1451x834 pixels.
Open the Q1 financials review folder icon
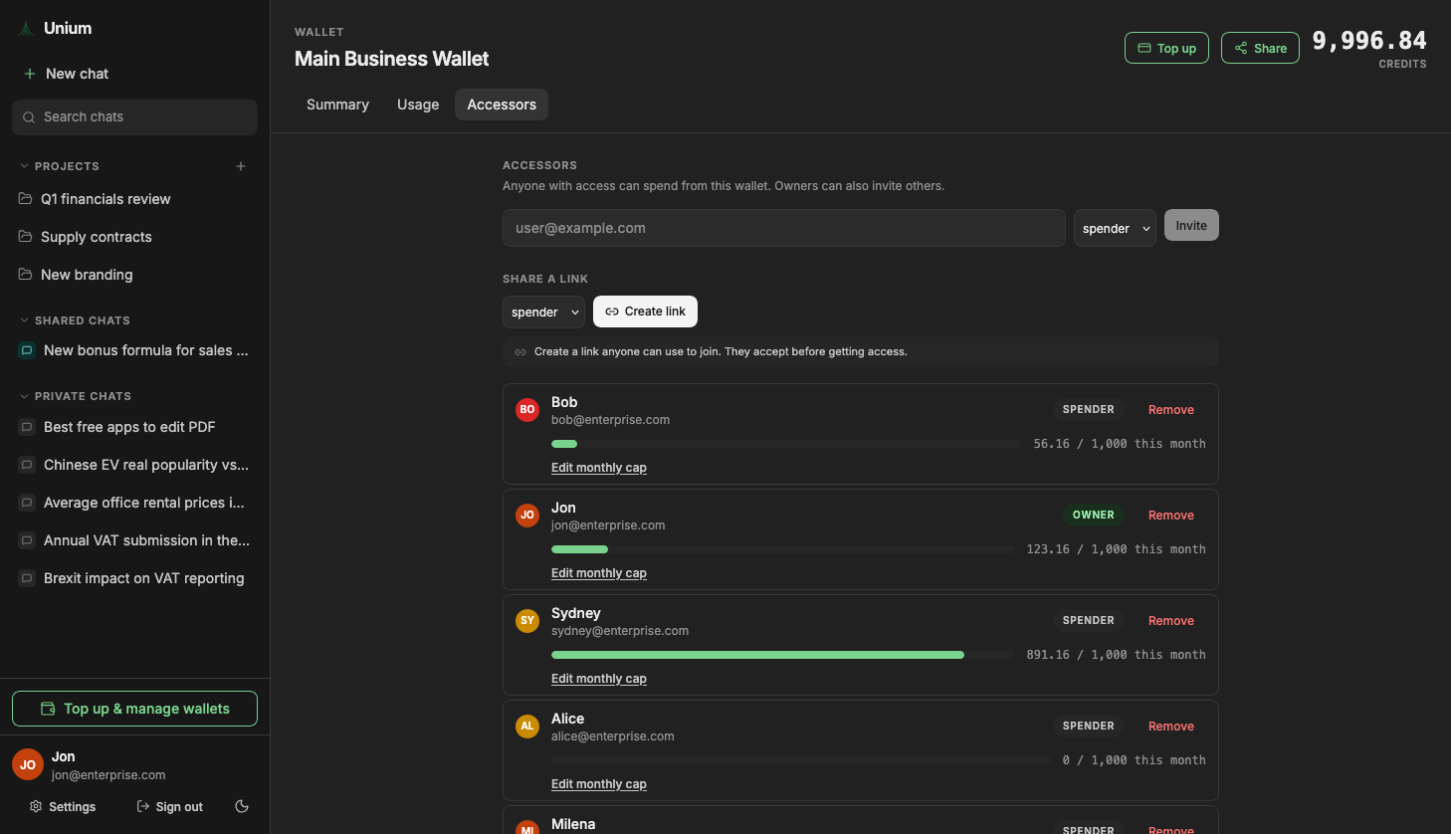(x=26, y=199)
